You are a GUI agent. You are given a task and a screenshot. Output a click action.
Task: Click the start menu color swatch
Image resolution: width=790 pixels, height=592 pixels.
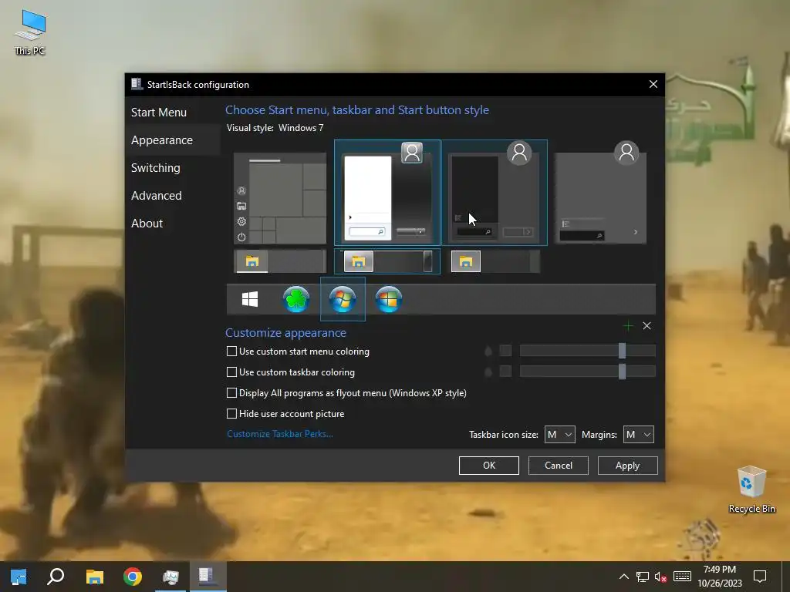pyautogui.click(x=505, y=351)
